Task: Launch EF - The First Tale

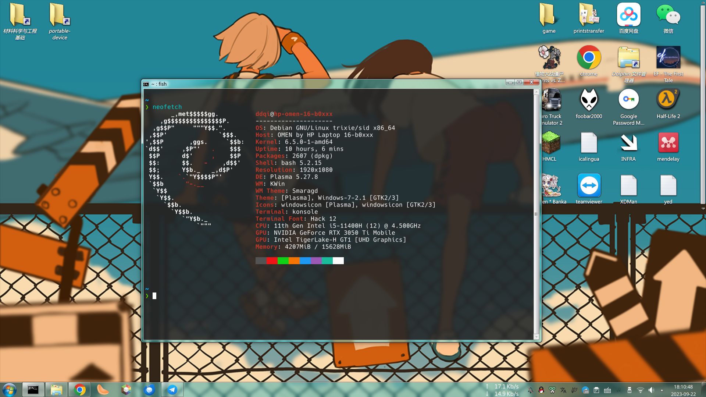Action: (668, 64)
